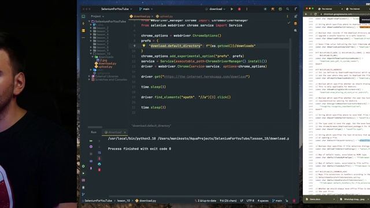Open the orange Database icon in right stripe
Image resolution: width=370 pixels, height=208 pixels.
click(295, 23)
